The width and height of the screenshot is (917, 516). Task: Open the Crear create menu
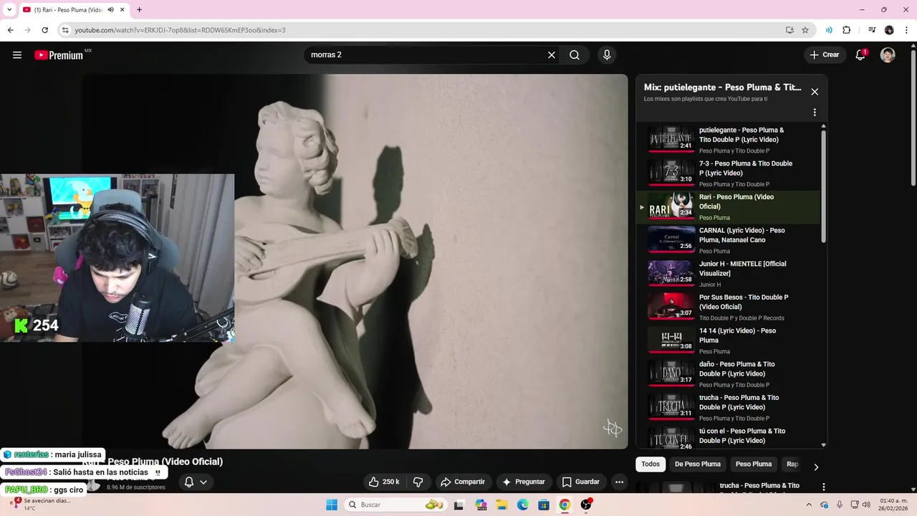825,55
